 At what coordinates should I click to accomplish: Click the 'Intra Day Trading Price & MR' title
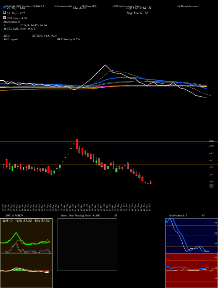point(80,216)
